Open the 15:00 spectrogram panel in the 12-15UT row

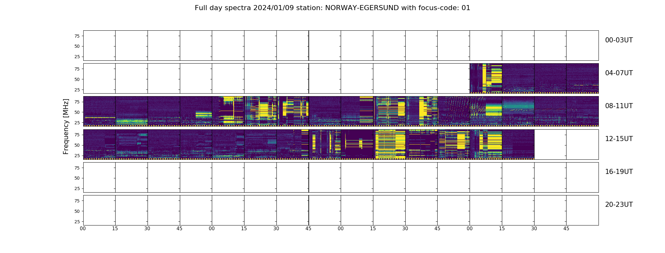tap(486, 144)
